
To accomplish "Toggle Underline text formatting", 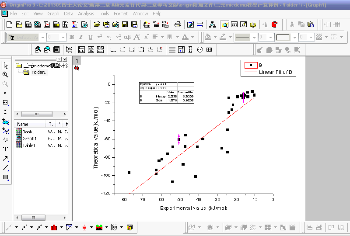I will pos(91,37).
